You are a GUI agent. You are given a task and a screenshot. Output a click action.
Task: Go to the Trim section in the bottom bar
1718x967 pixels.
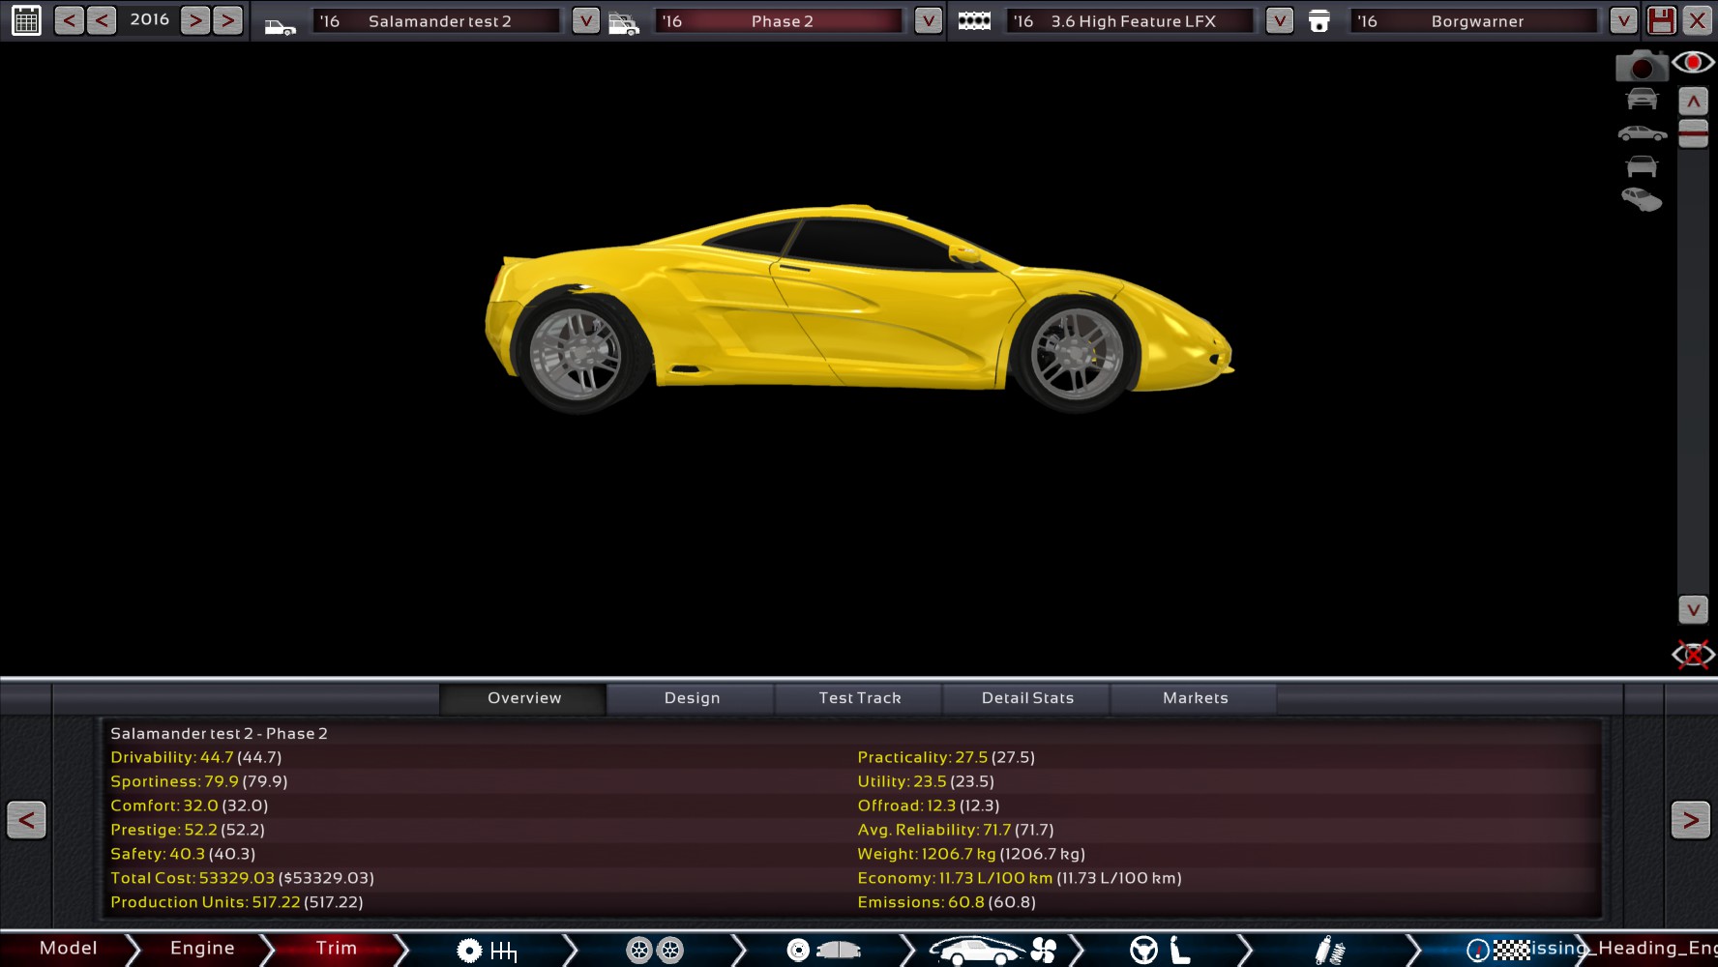coord(337,949)
